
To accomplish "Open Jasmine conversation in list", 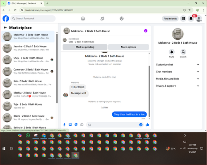I will (28, 48).
